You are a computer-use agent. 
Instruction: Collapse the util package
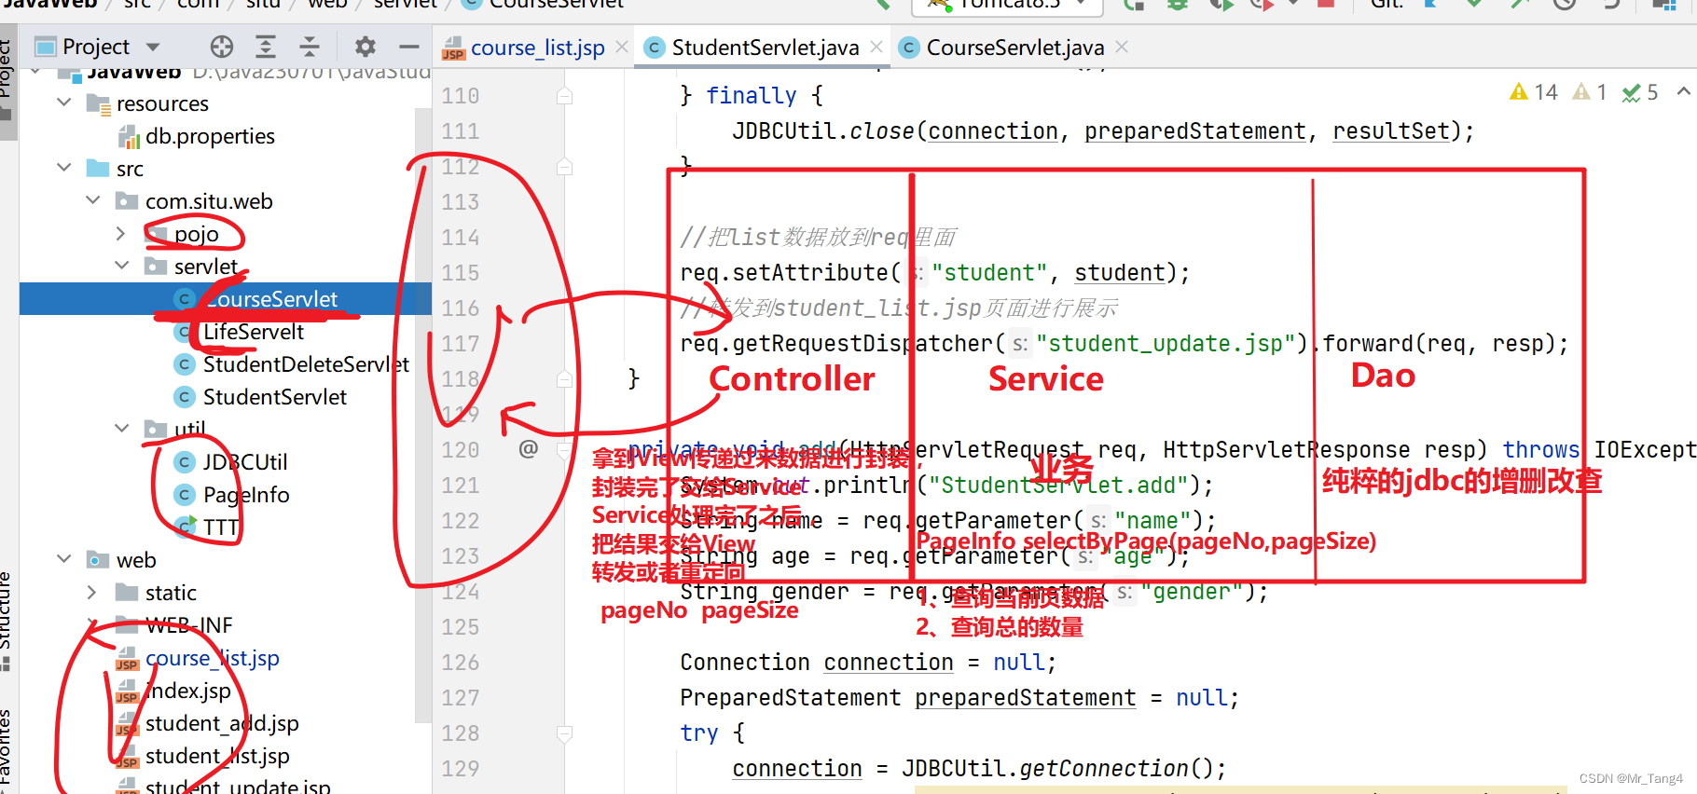point(121,429)
